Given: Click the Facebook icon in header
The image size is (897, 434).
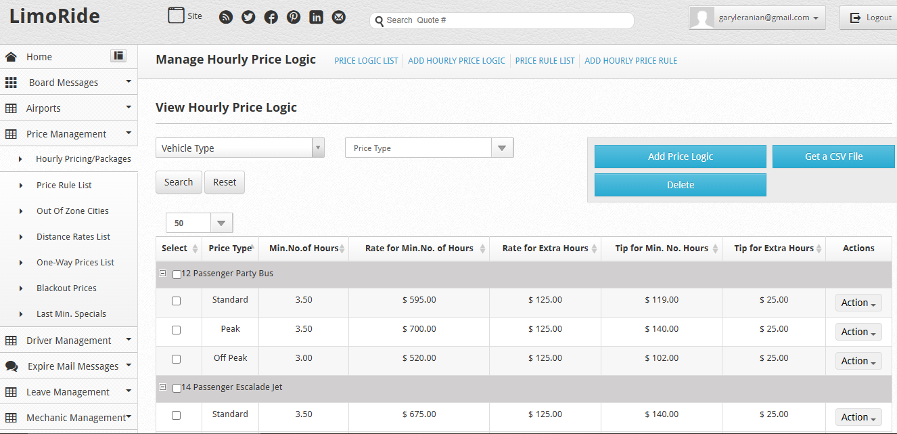Looking at the screenshot, I should coord(271,18).
